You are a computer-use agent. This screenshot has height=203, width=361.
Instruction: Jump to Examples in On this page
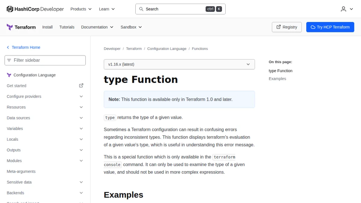tap(277, 79)
